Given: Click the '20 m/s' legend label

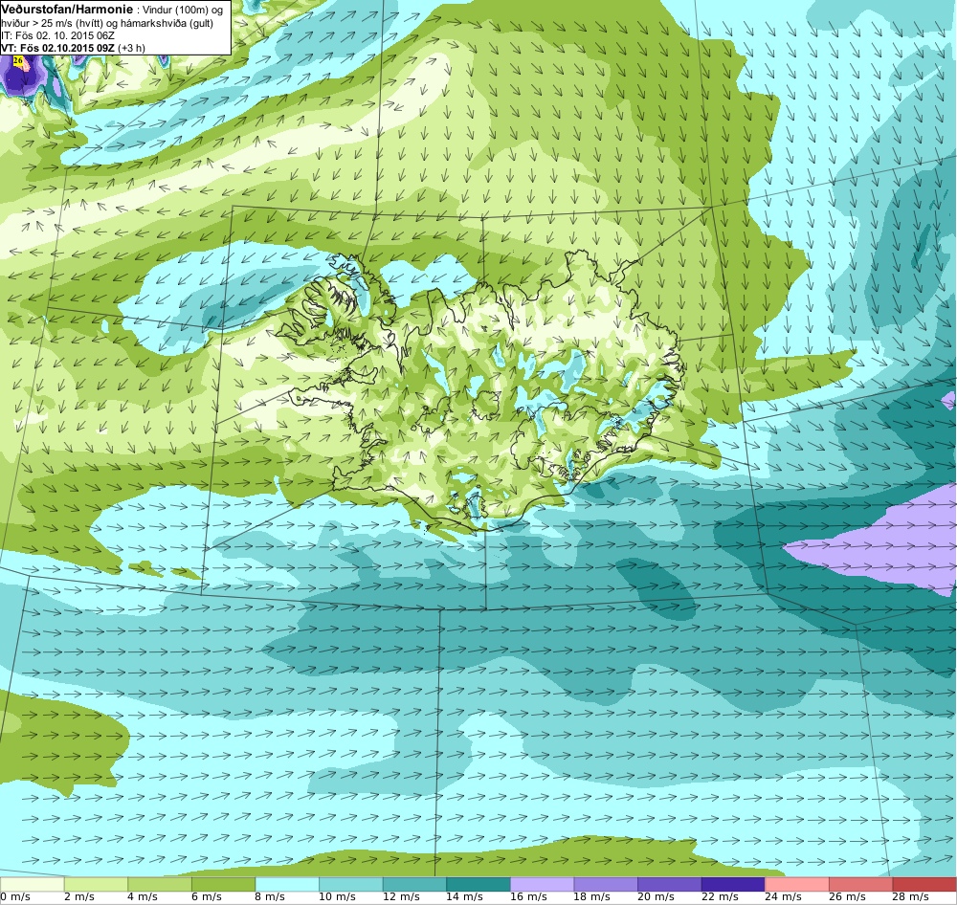Looking at the screenshot, I should (657, 897).
